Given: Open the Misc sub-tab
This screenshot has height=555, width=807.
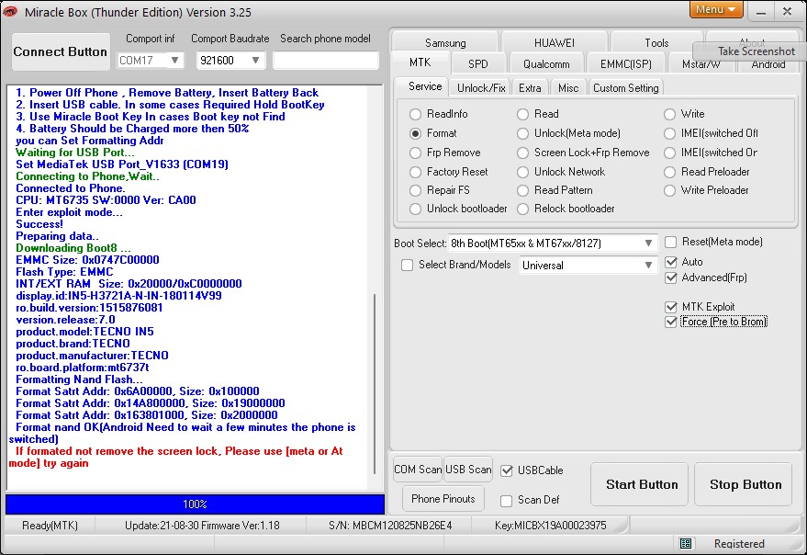Looking at the screenshot, I should tap(568, 88).
